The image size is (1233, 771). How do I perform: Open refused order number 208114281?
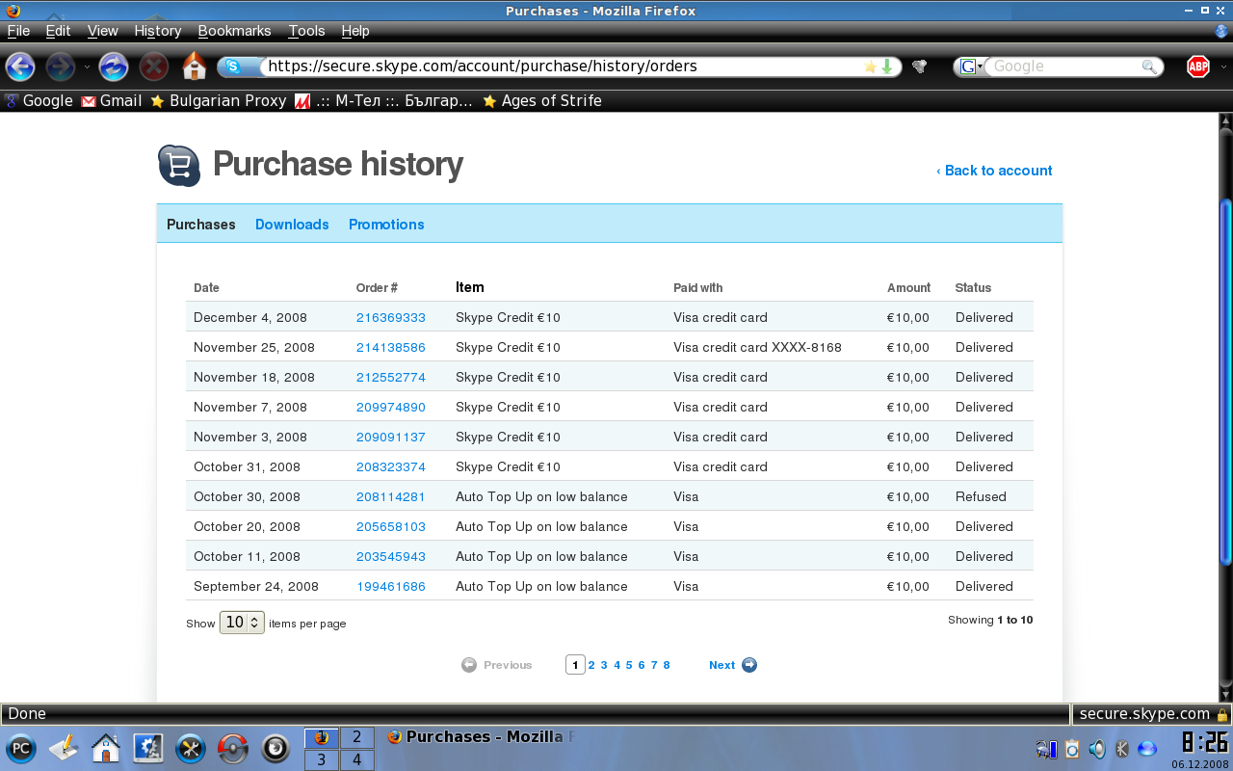(390, 496)
